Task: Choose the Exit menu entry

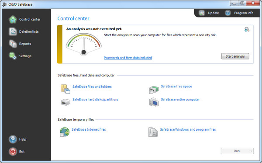Action: click(22, 152)
